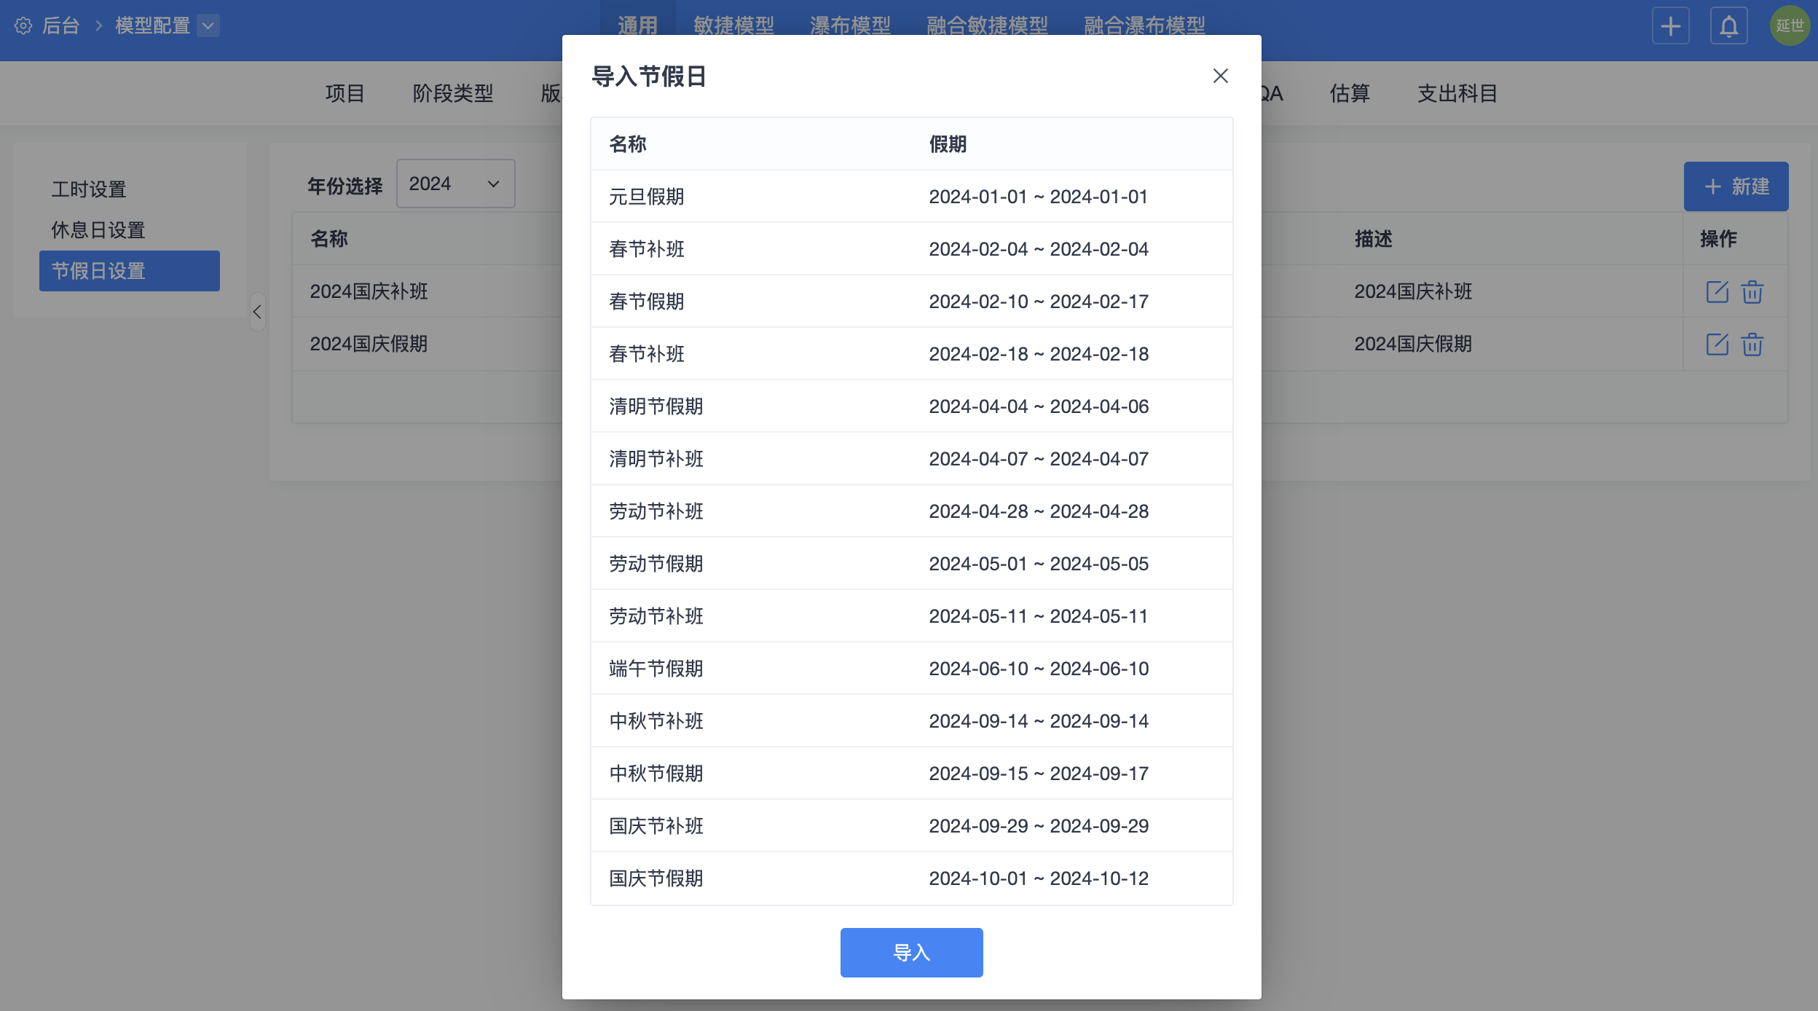Expand the 模型配置 dropdown
This screenshot has width=1818, height=1011.
point(208,26)
